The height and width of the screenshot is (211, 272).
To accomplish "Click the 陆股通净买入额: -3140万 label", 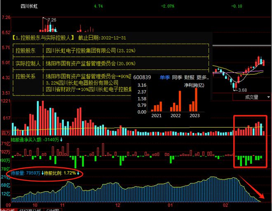I will (35, 140).
